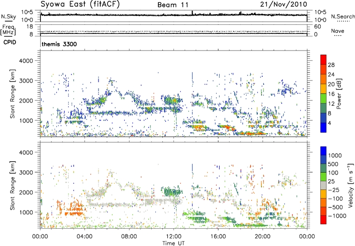Click the 'Velocity [m s-1]' colorbar title
Image resolution: width=355 pixels, height=246 pixels.
click(x=351, y=185)
